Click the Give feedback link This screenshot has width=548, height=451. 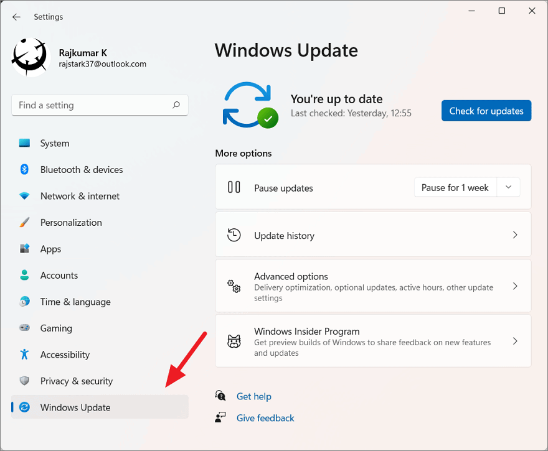coord(265,418)
